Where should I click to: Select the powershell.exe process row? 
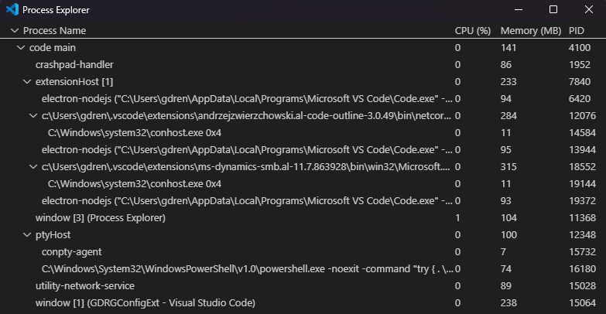click(232, 269)
